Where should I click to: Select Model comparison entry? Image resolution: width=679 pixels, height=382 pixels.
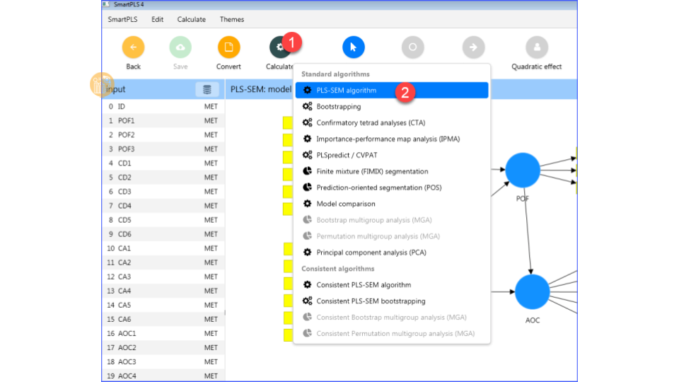tap(392, 204)
